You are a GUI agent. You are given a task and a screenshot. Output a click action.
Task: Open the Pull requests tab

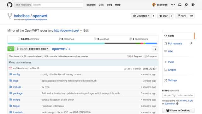[x=175, y=44]
